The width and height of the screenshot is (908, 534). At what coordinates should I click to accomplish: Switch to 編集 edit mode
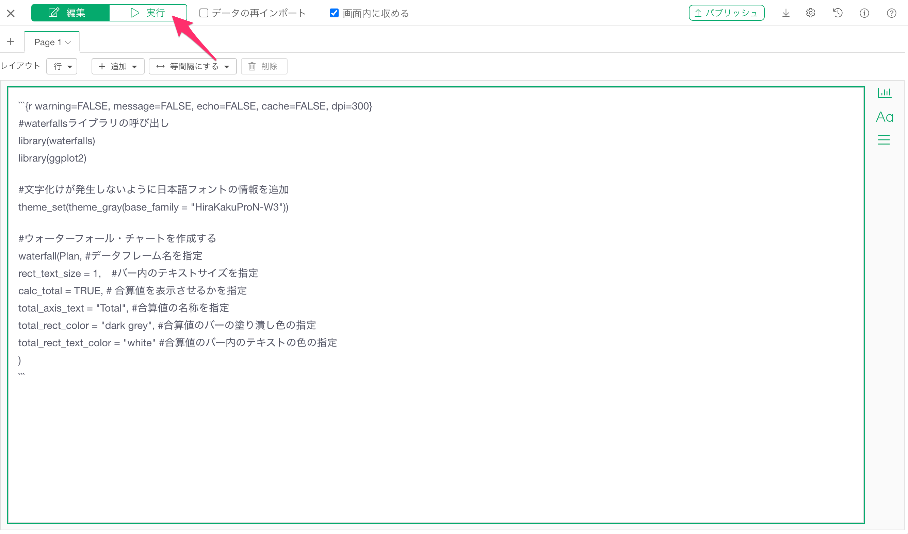[x=70, y=13]
